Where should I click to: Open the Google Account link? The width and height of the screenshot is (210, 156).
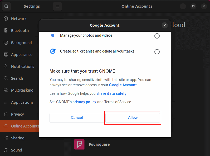tap(123, 85)
